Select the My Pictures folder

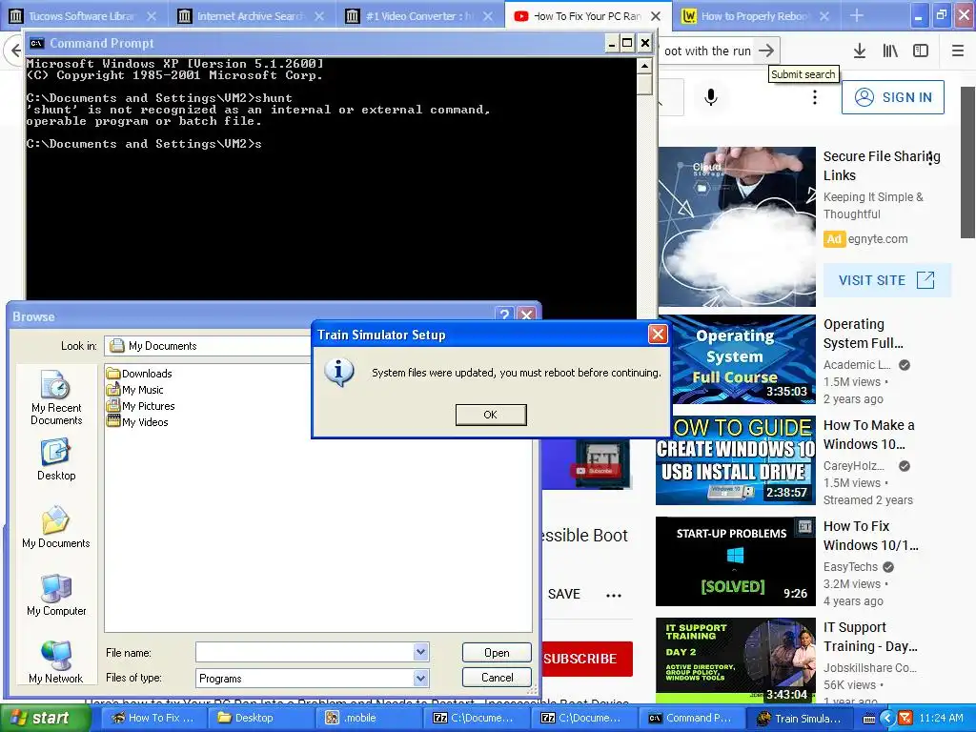pyautogui.click(x=141, y=406)
